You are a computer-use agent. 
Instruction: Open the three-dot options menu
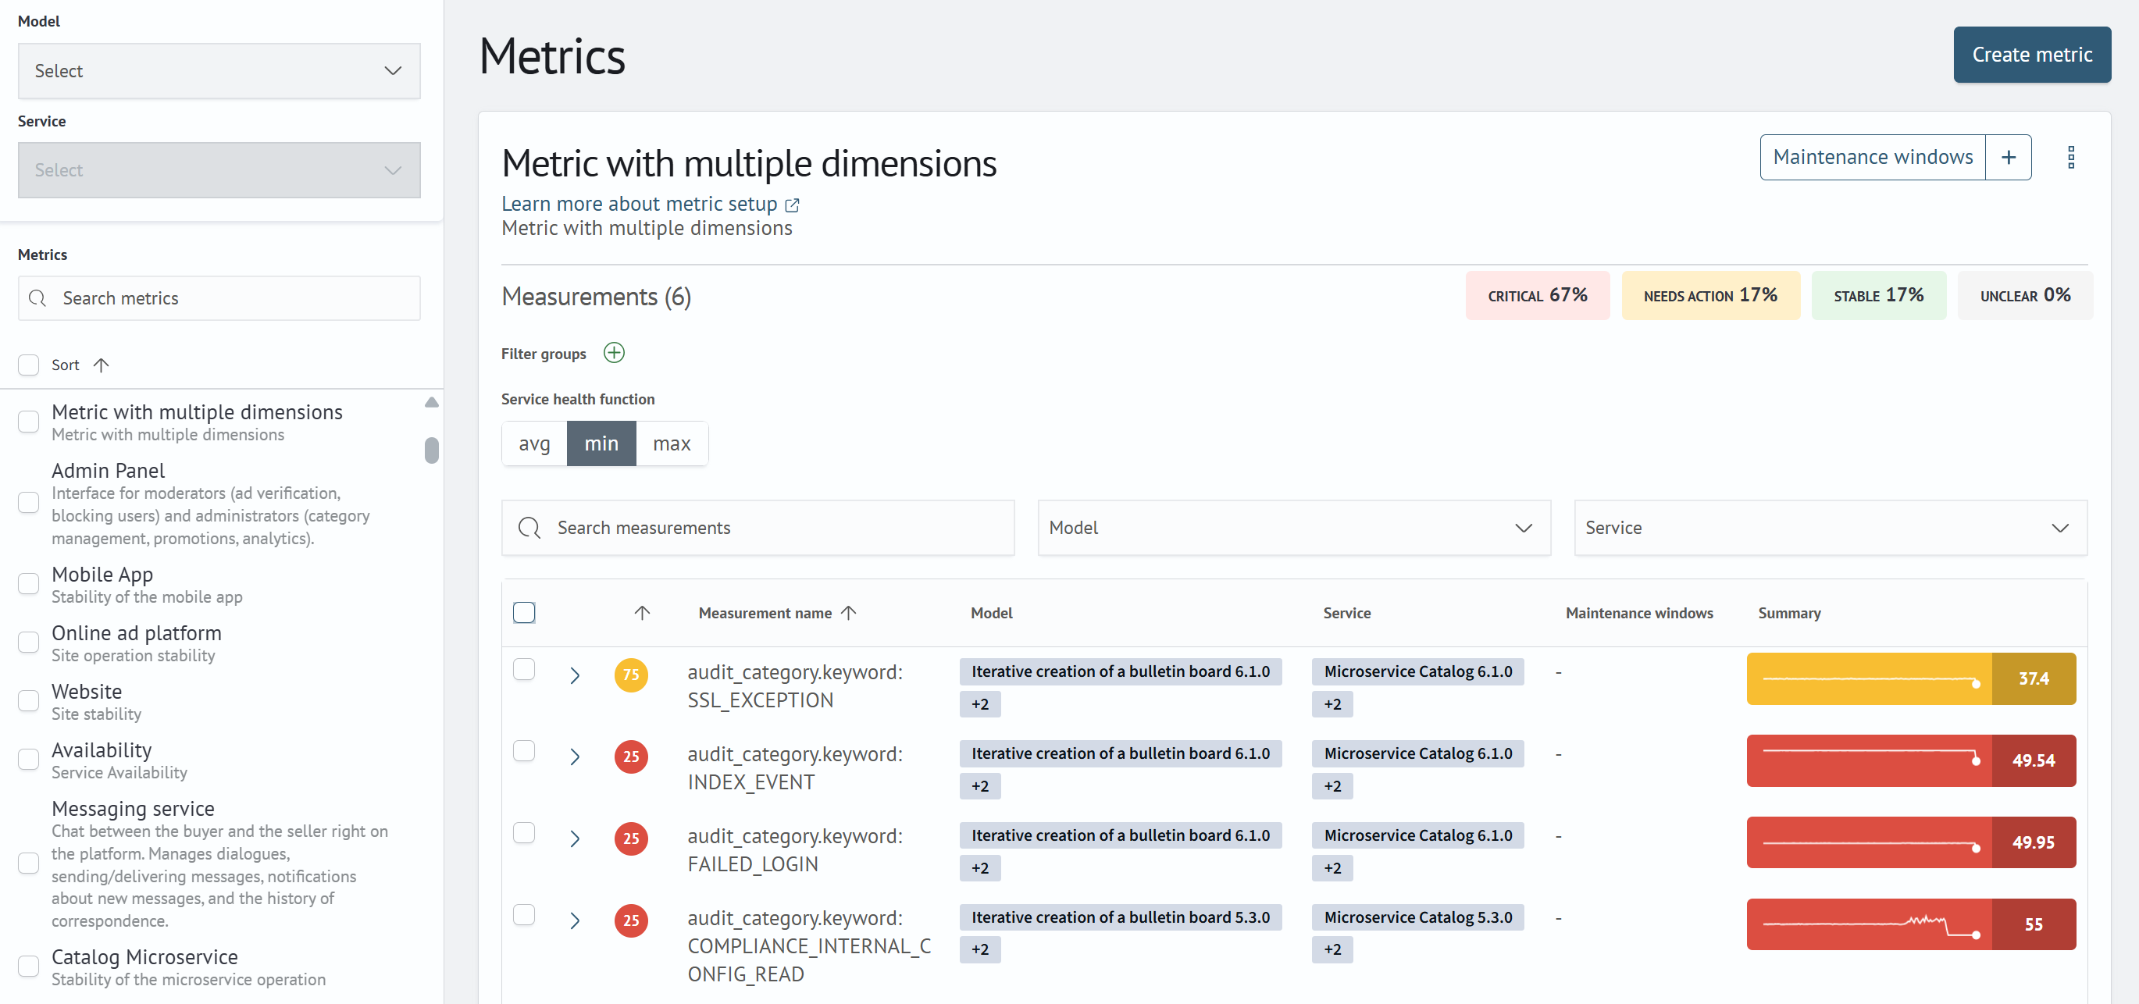tap(2071, 157)
